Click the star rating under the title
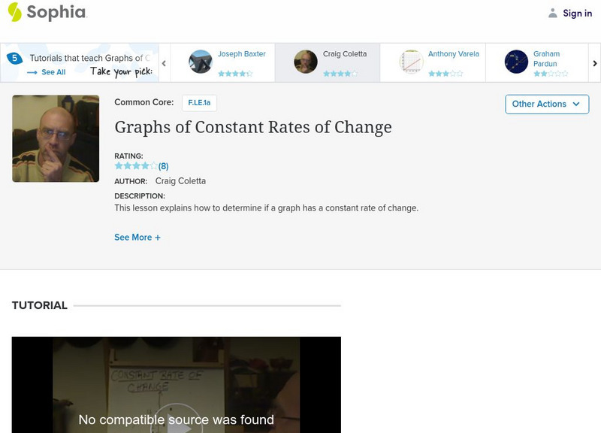The width and height of the screenshot is (601, 433). [136, 166]
